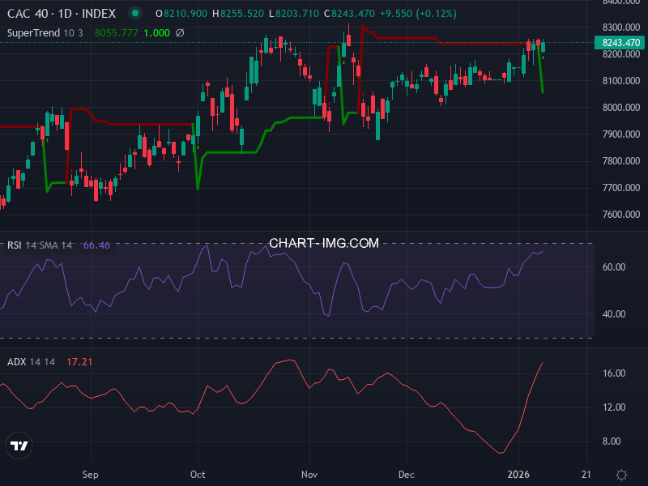Visit the CHART-IMG.COM watermark link
Screen dimensions: 648x486
[x=325, y=242]
